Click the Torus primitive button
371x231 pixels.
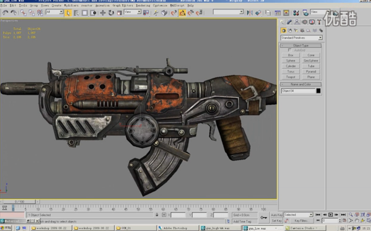tap(291, 72)
